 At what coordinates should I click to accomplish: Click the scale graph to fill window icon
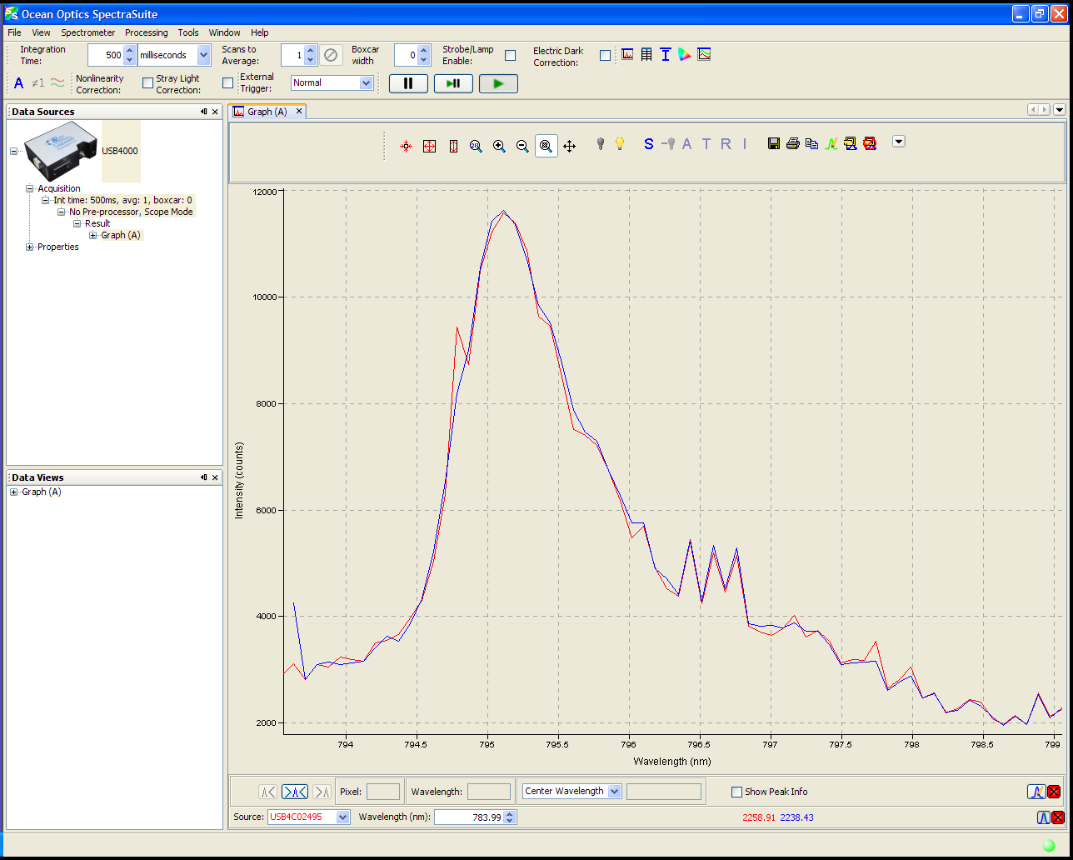(406, 146)
